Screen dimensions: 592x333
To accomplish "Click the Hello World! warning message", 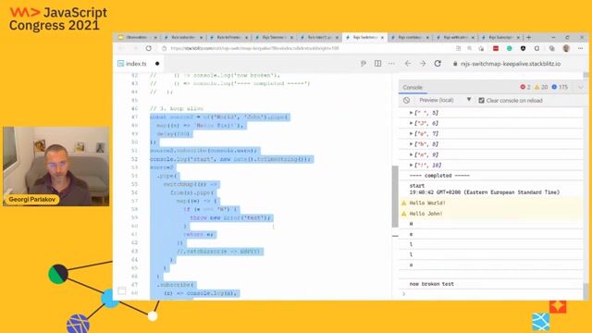I will point(427,203).
